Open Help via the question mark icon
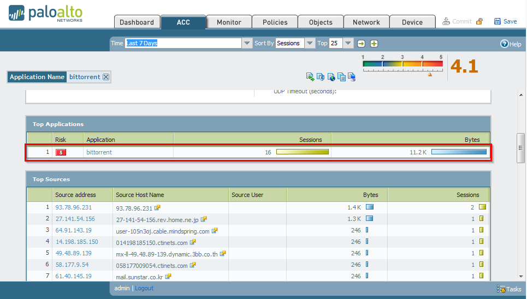The width and height of the screenshot is (527, 299). [x=505, y=44]
